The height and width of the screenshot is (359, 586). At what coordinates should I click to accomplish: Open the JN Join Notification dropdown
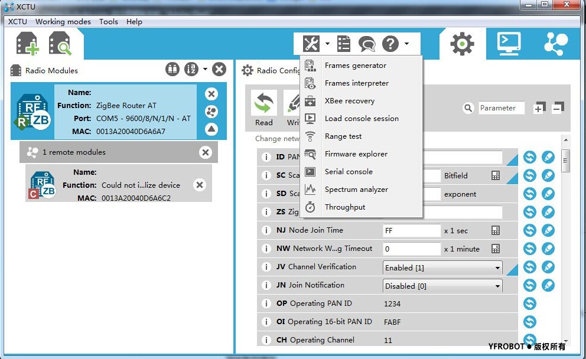tap(497, 286)
